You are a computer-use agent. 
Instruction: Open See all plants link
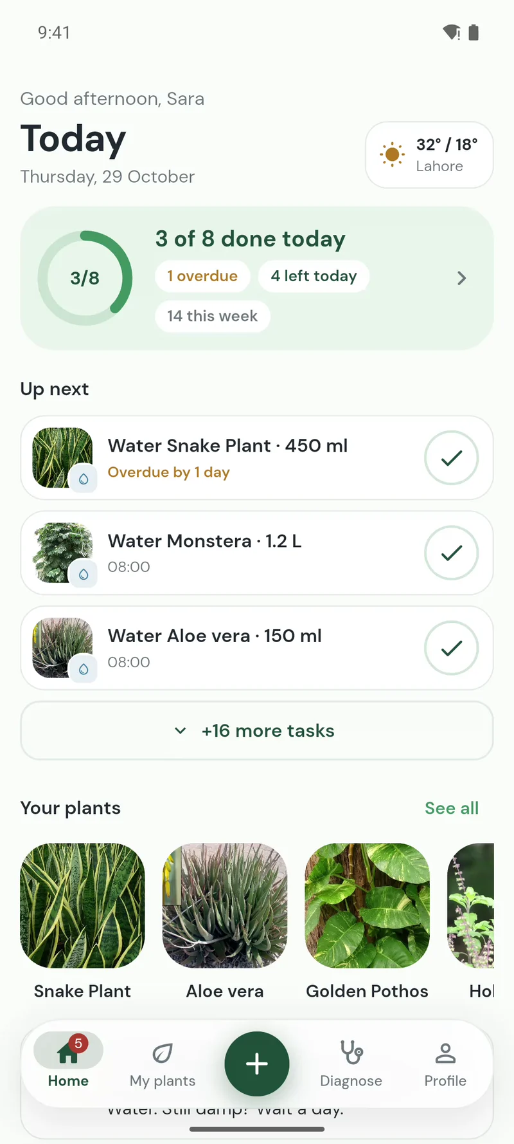click(x=452, y=808)
